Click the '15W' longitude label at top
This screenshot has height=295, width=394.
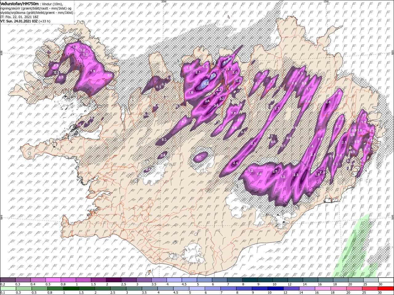tap(326, 2)
